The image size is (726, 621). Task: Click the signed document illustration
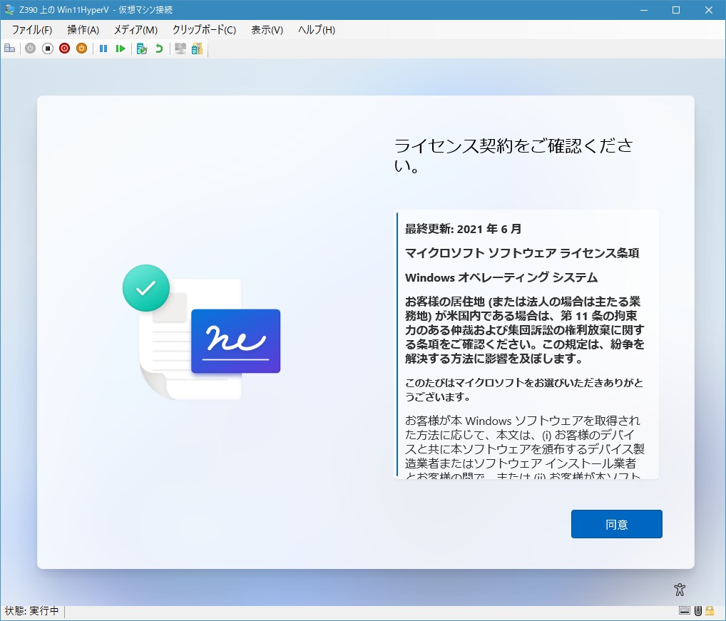[x=201, y=332]
